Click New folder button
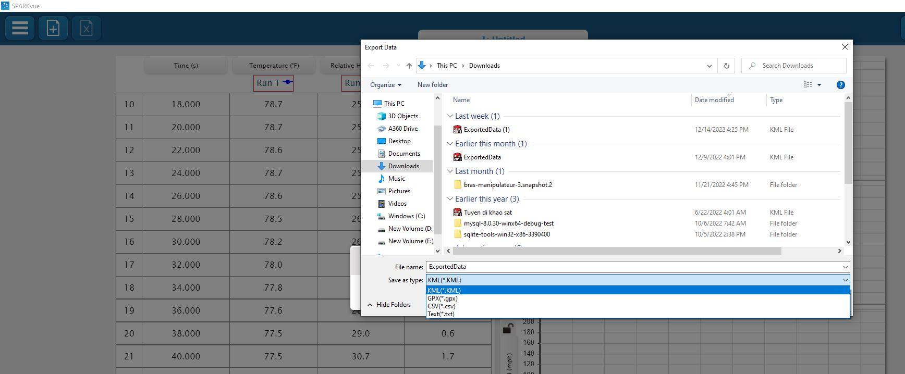905x374 pixels. tap(432, 85)
